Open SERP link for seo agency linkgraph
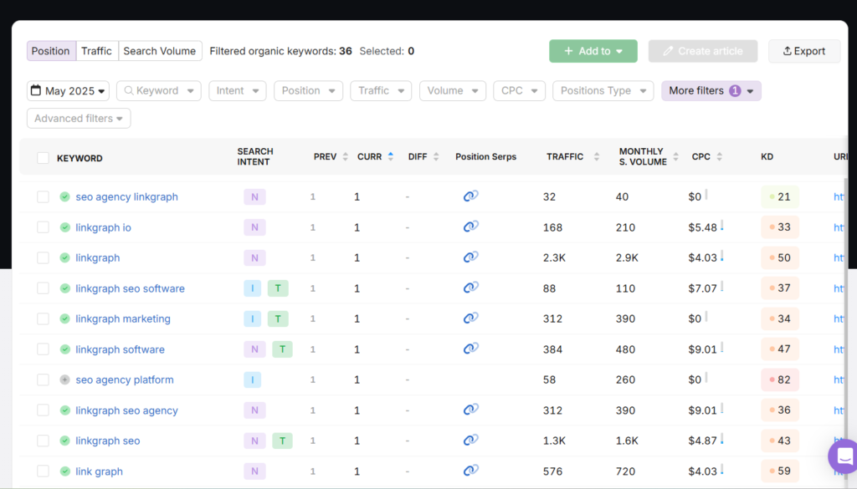857x489 pixels. [x=470, y=196]
